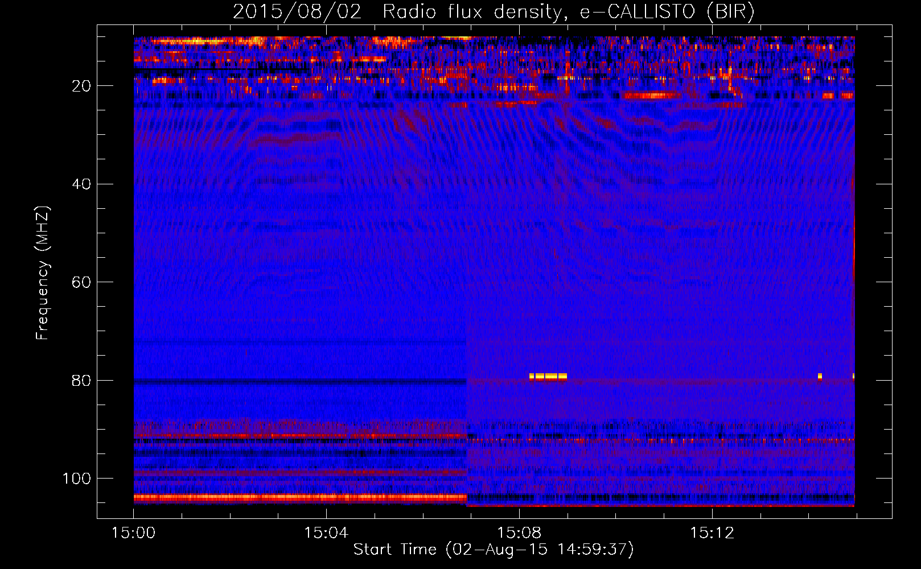Click the 20 frequency axis label
Image resolution: width=921 pixels, height=569 pixels.
pyautogui.click(x=81, y=86)
